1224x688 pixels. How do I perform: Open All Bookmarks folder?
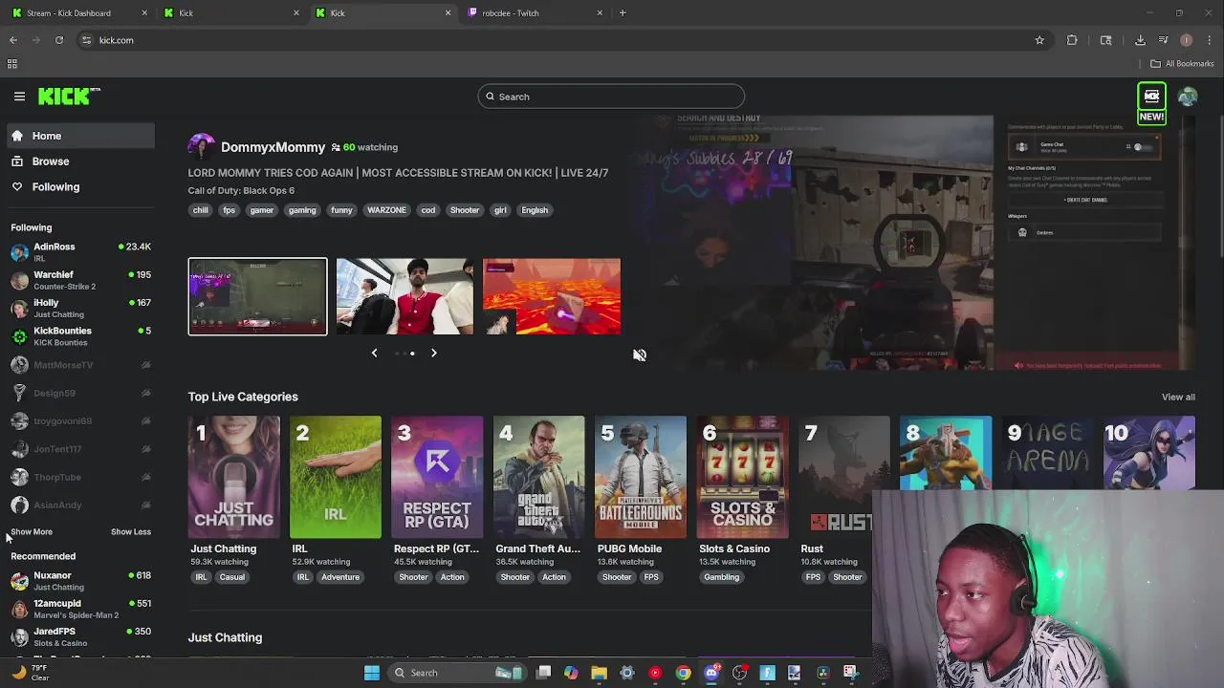[1182, 64]
